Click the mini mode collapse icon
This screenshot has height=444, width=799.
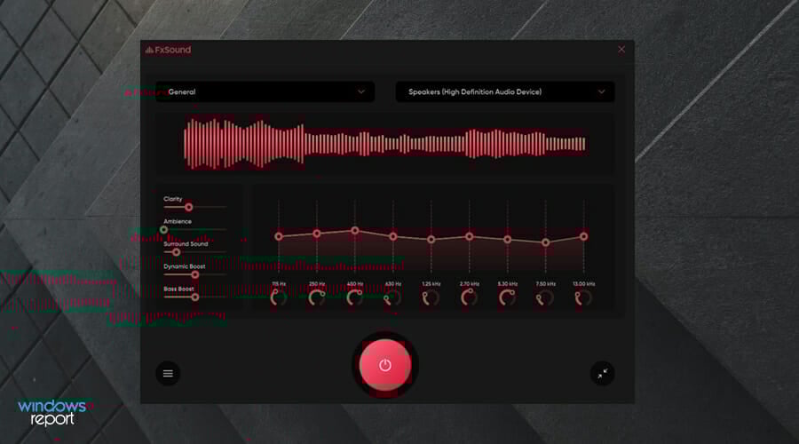pos(602,374)
